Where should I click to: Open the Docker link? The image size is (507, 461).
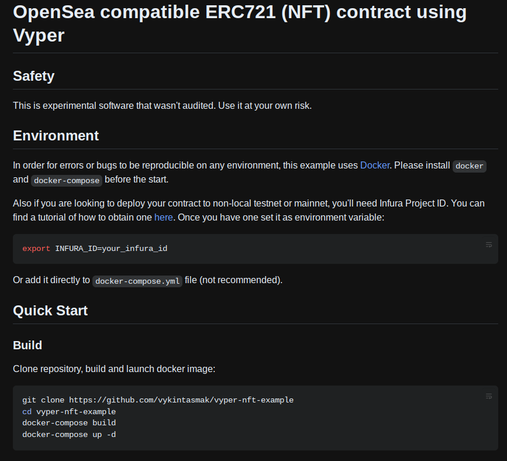pyautogui.click(x=375, y=166)
